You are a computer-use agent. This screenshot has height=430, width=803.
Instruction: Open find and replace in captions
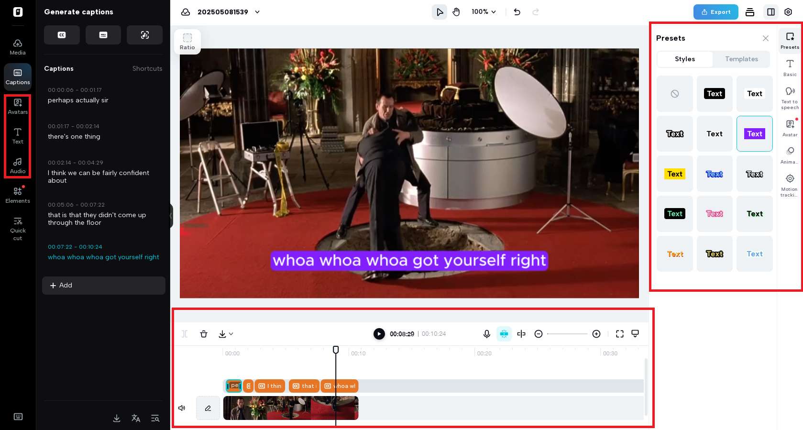click(x=155, y=418)
